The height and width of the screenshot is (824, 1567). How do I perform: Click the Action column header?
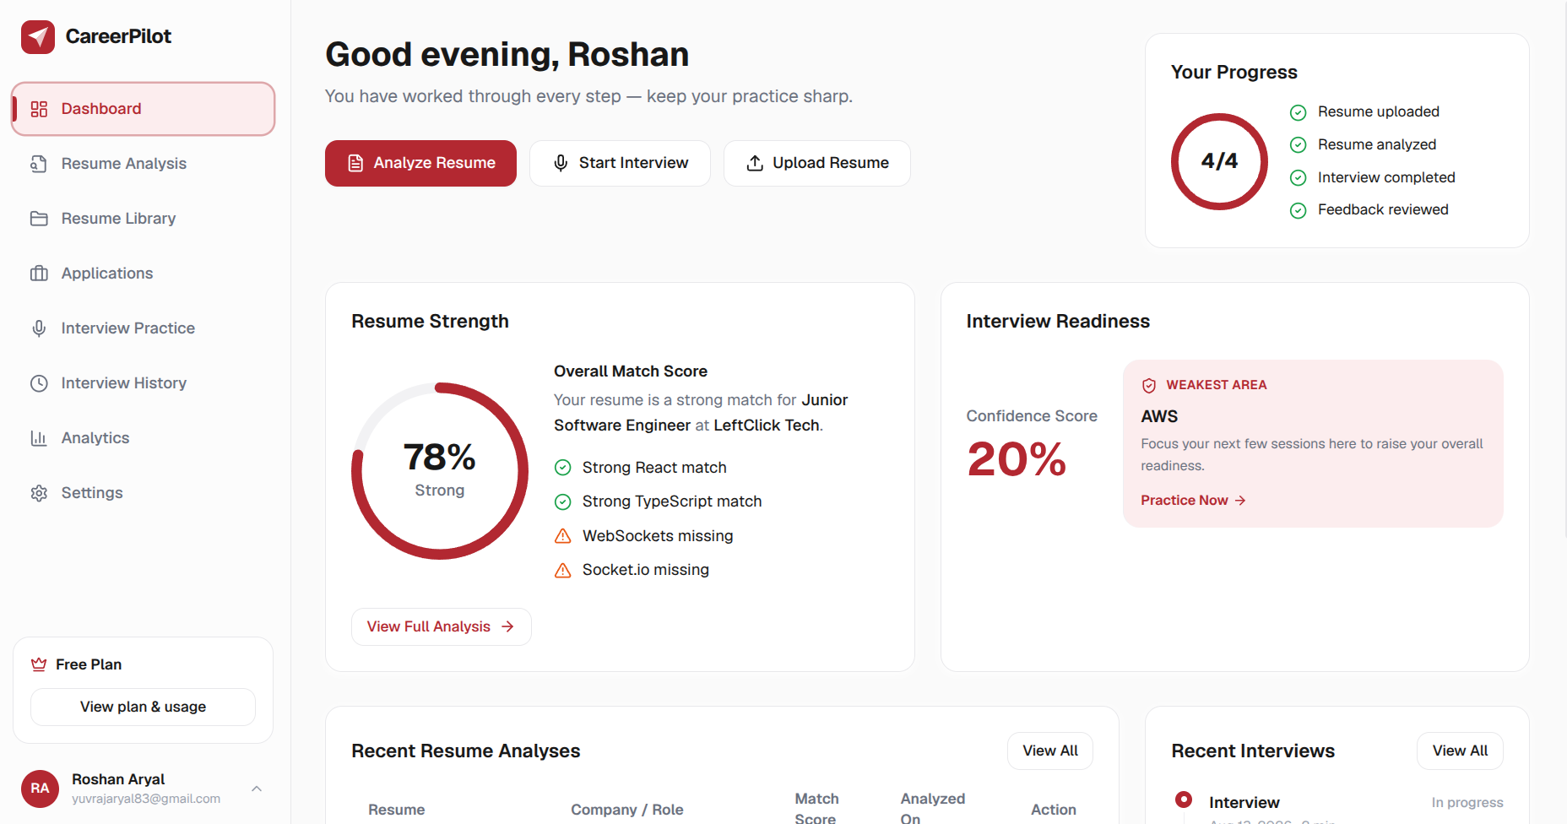tap(1053, 810)
